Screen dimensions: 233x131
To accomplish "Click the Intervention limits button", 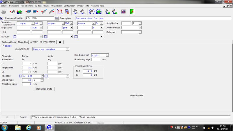I will 44,89.
